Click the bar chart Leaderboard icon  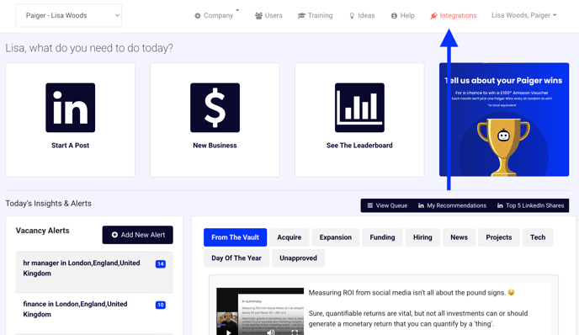point(359,108)
